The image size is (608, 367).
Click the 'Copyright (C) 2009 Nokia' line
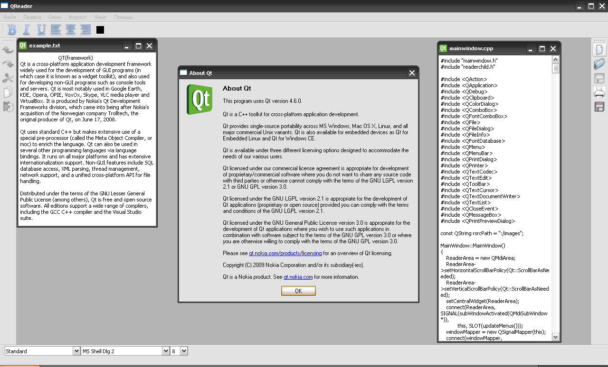[293, 265]
